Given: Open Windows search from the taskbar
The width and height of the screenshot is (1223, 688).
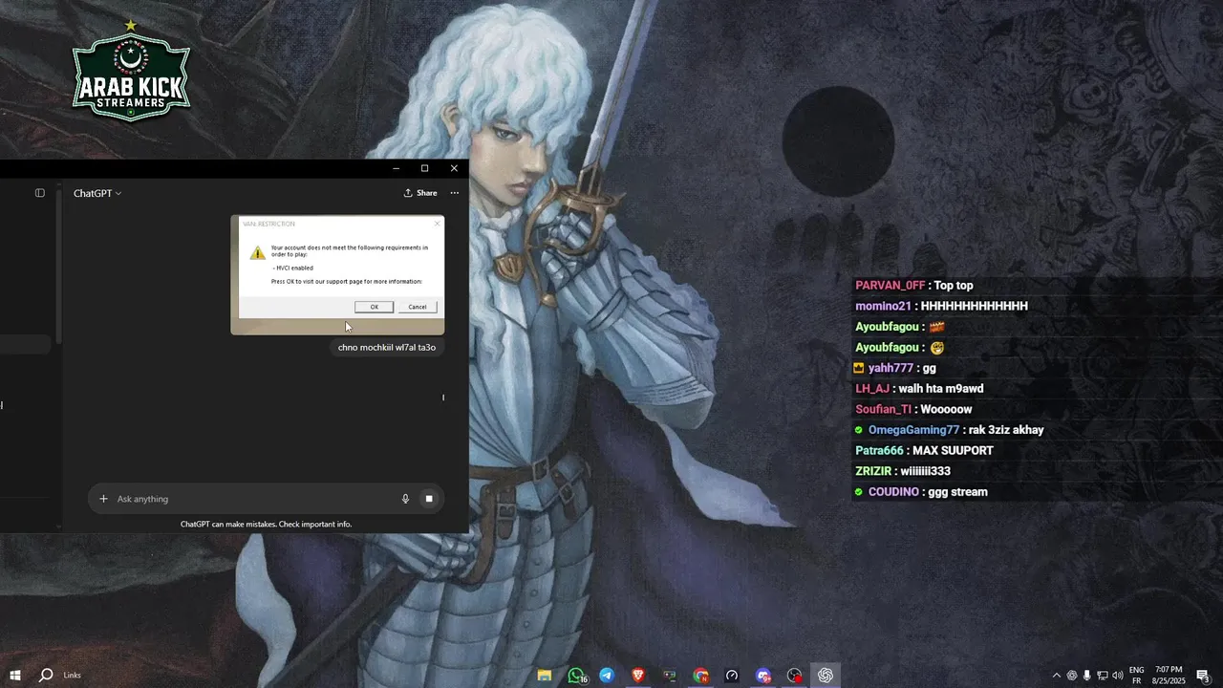Looking at the screenshot, I should 46,676.
